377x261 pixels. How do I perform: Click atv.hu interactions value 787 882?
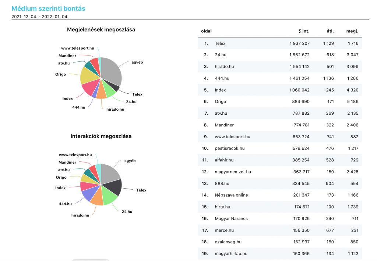[301, 113]
